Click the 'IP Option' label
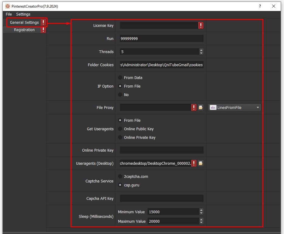Viewport: 284px width, 234px height. (106, 86)
